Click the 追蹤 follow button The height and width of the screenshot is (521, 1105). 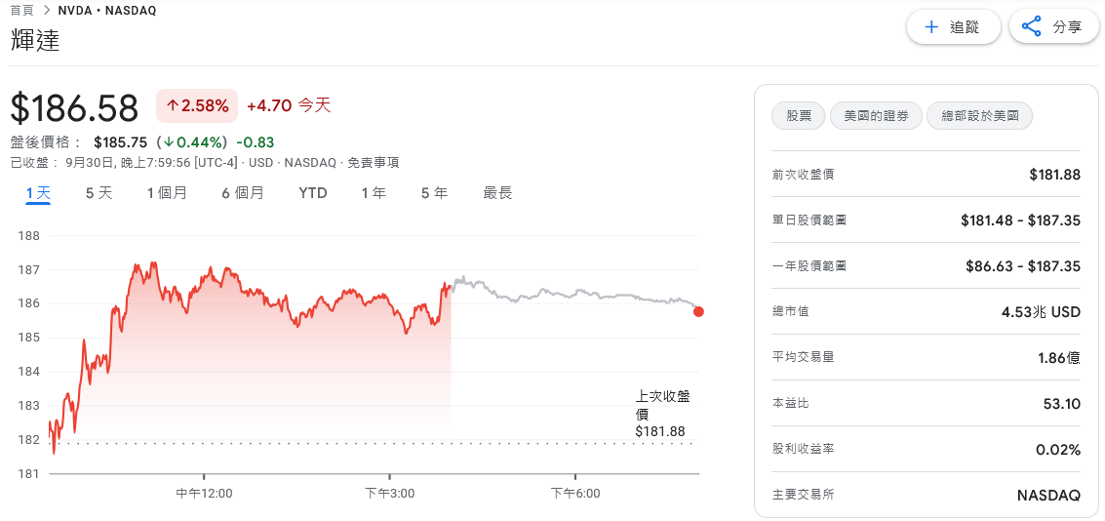pyautogui.click(x=953, y=27)
